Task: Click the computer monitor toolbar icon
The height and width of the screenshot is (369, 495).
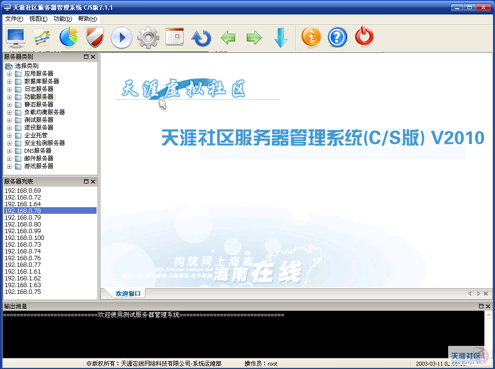Action: point(15,38)
